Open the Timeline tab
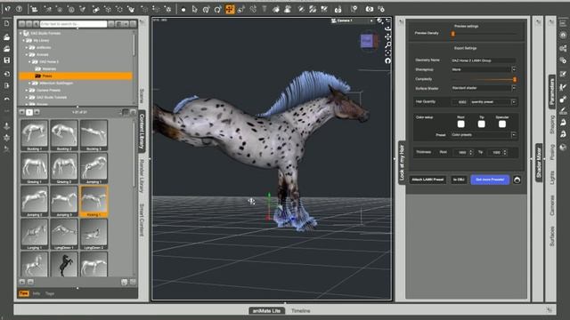Image resolution: width=570 pixels, height=320 pixels. (301, 311)
